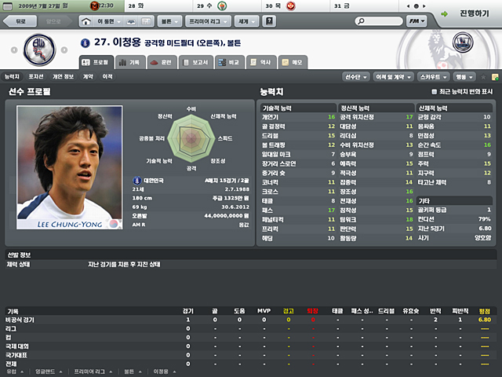502x377 pixels.
Task: Click the green continue arrow icon
Action: (445, 14)
